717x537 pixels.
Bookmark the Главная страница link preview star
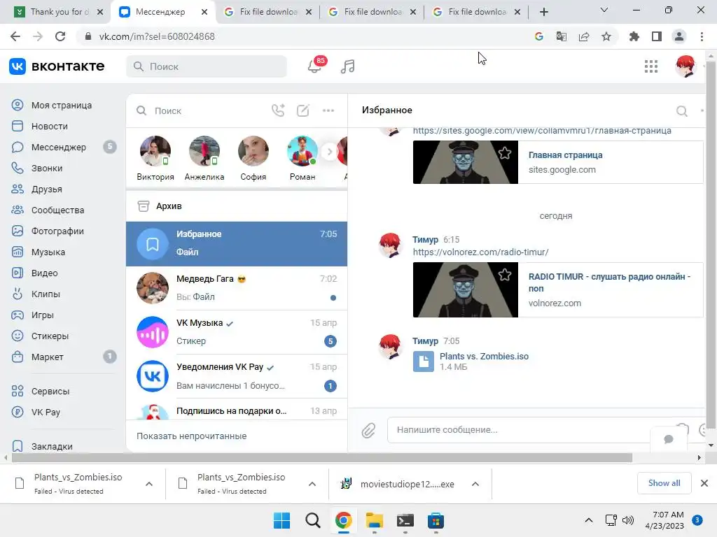(x=505, y=153)
